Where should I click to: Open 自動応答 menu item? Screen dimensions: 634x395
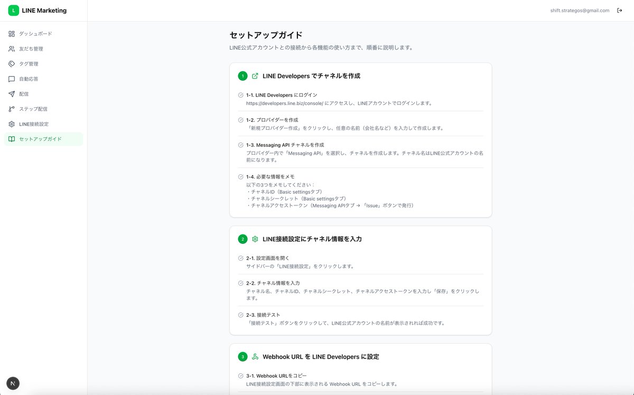click(43, 79)
